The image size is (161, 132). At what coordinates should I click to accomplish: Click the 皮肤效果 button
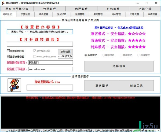[65, 52]
